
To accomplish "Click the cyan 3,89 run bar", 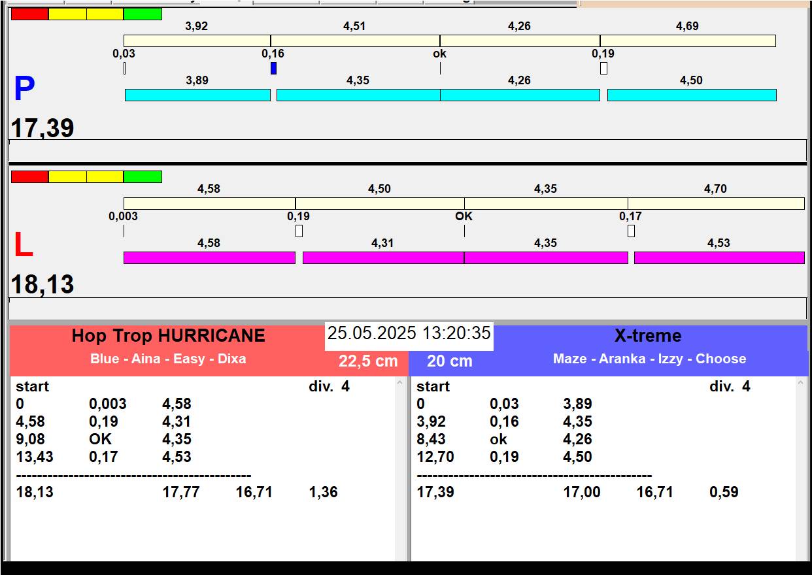I will click(197, 95).
